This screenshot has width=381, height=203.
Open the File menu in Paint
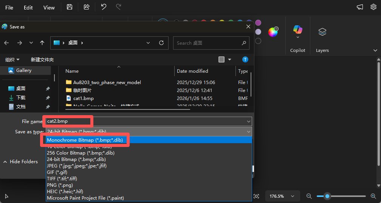pyautogui.click(x=9, y=8)
